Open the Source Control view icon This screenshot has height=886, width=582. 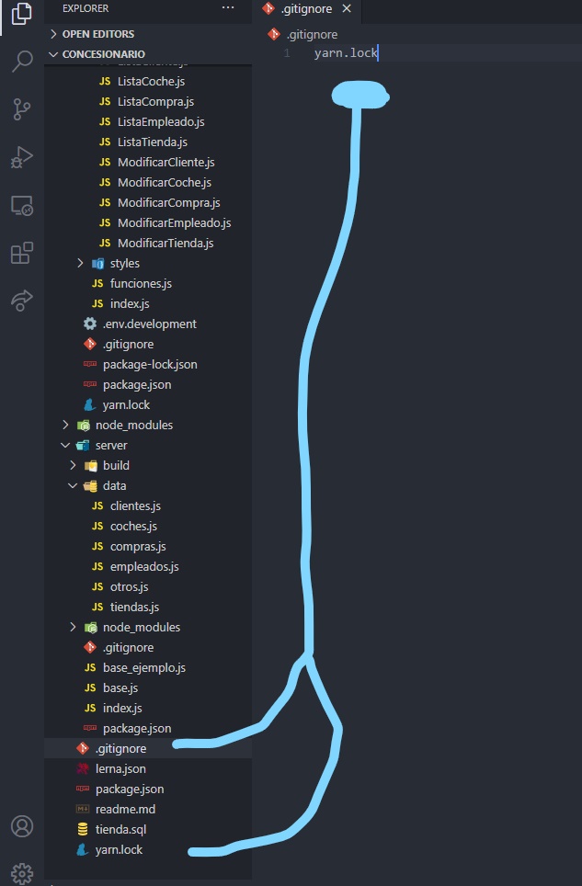pos(21,109)
